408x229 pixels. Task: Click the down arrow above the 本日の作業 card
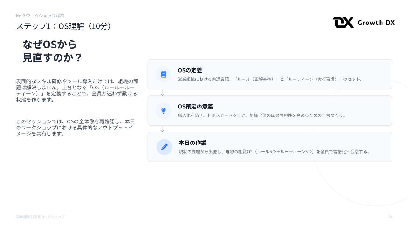tap(162, 129)
